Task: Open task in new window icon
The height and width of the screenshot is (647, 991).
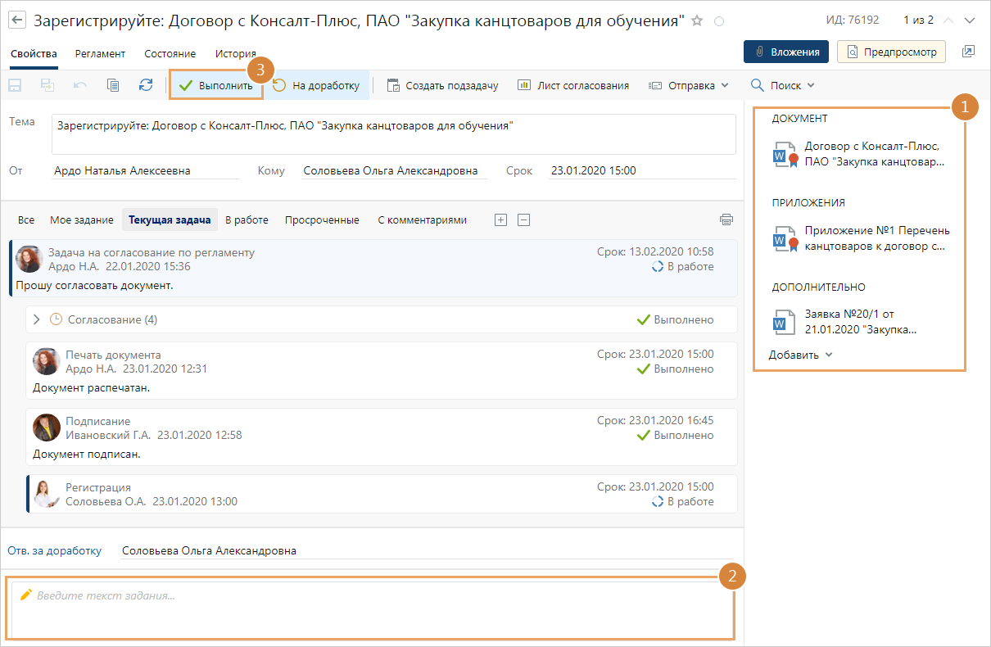Action: [x=968, y=52]
